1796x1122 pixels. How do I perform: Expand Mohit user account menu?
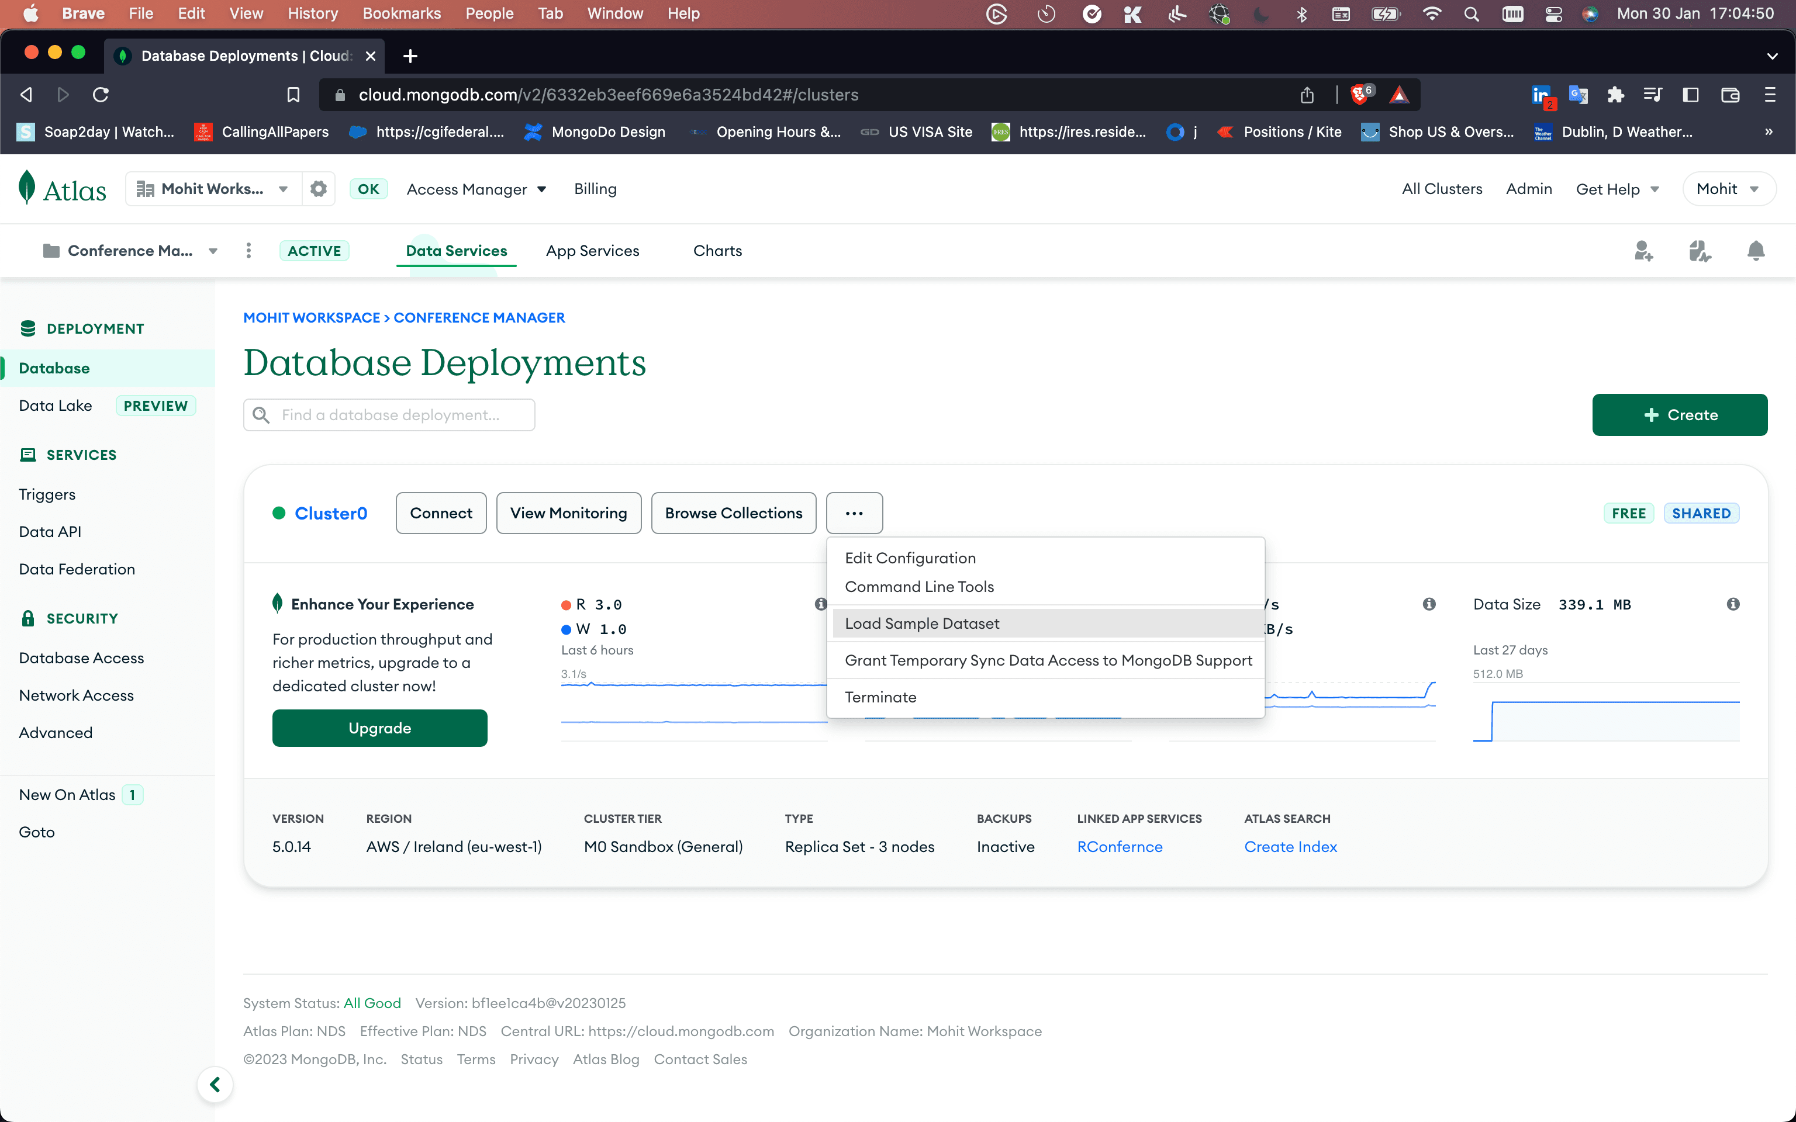point(1728,189)
